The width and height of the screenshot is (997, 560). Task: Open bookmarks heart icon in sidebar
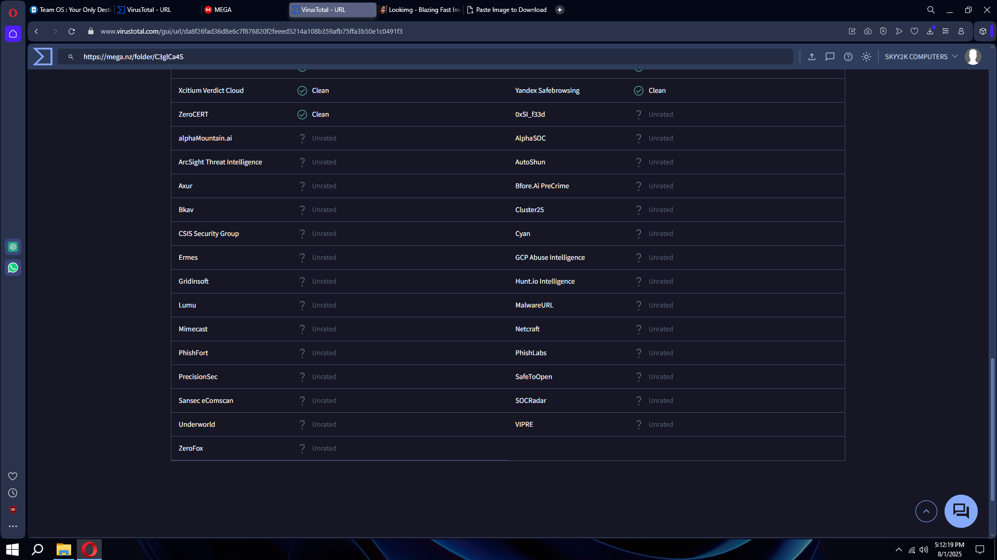click(13, 476)
